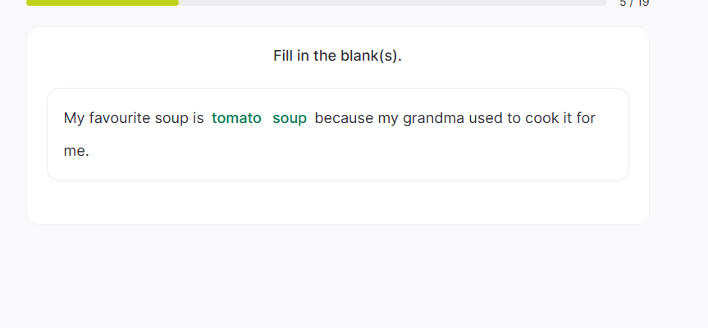This screenshot has height=328, width=708.
Task: Select the "soup" filled blank in green
Action: (x=290, y=118)
